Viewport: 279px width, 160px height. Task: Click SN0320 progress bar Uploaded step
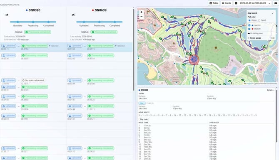coord(17,22)
